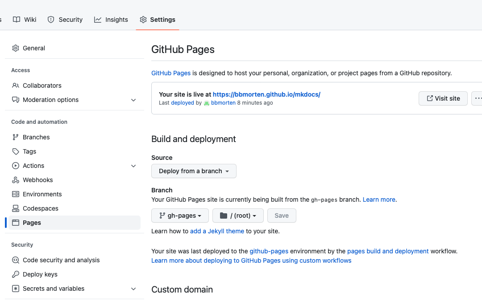Click the Pages browser icon in sidebar
Viewport: 482px width, 301px height.
[x=16, y=223]
